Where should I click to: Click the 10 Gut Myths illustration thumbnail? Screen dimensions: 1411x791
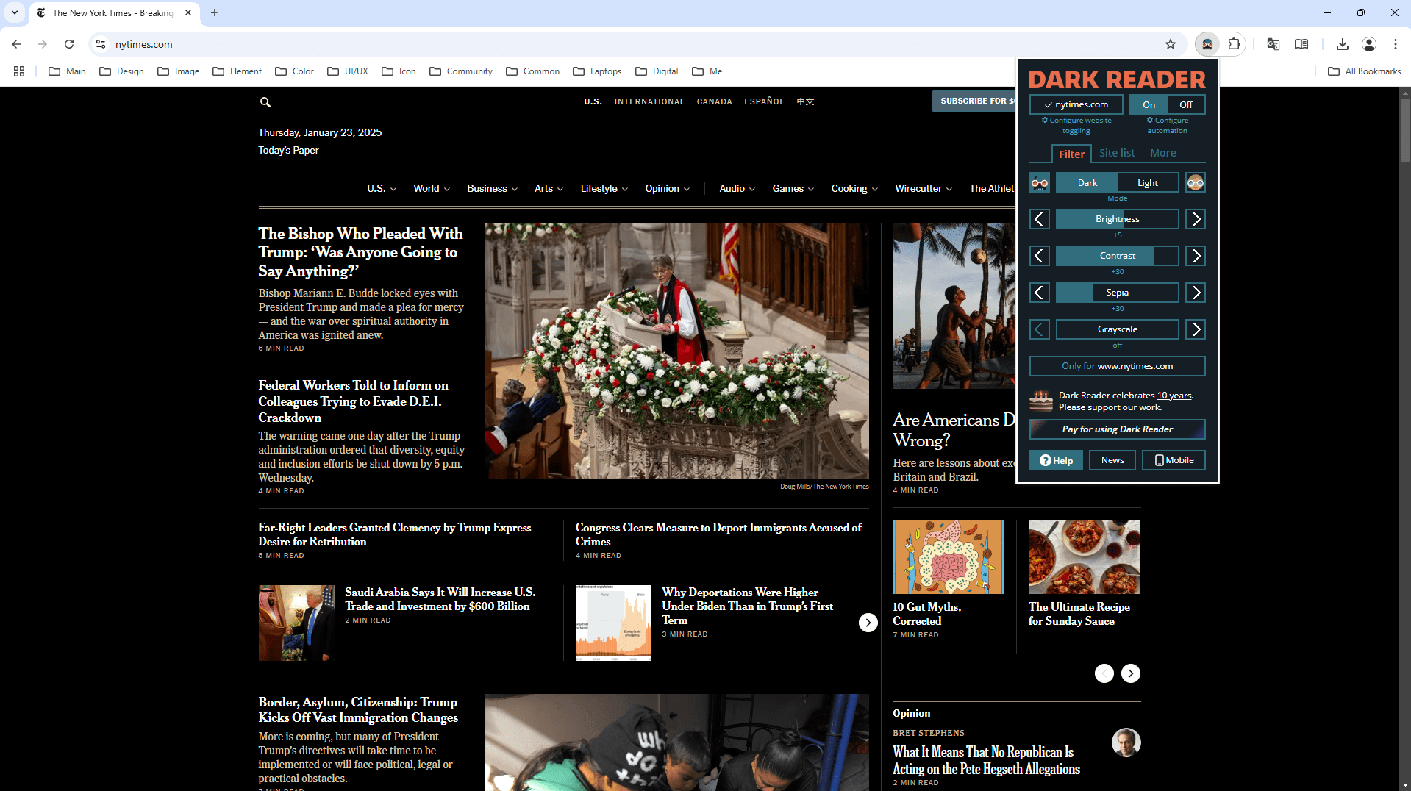949,556
